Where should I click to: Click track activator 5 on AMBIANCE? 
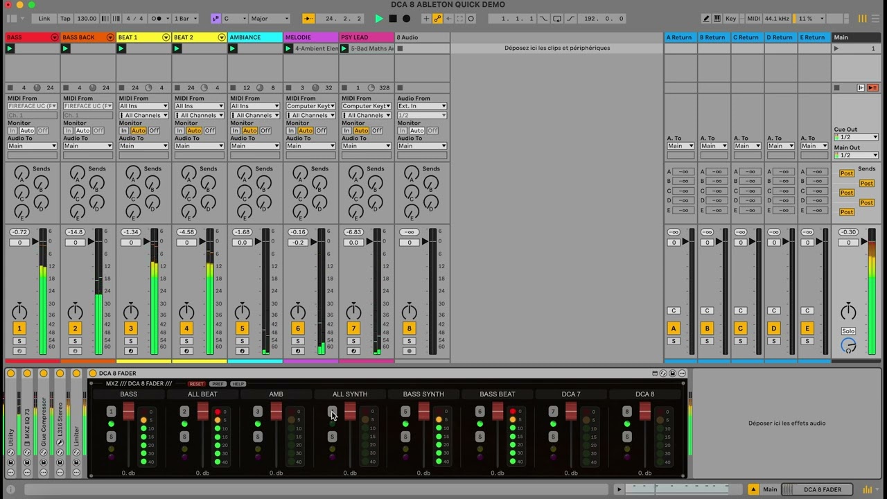(242, 329)
